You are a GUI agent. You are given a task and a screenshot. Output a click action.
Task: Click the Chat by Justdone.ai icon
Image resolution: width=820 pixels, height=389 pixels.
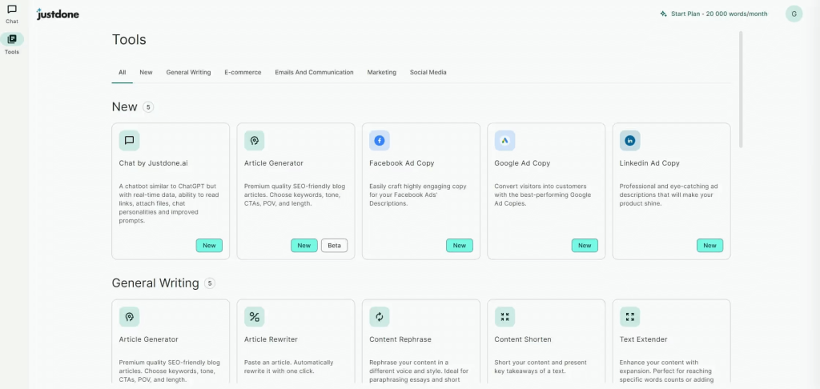[x=129, y=141]
